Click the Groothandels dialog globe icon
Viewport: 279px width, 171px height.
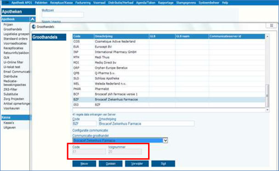[x=34, y=27]
